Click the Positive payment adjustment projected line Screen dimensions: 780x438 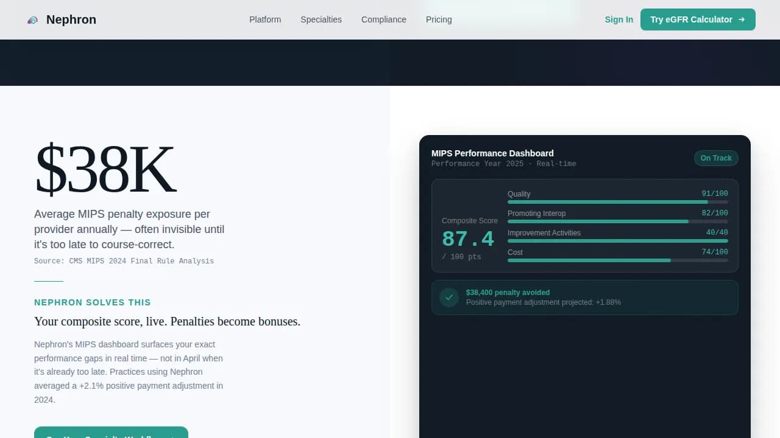(x=544, y=302)
